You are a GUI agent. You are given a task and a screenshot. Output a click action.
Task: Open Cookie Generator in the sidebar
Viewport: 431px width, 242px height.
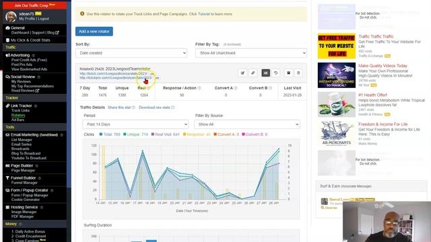(26, 200)
